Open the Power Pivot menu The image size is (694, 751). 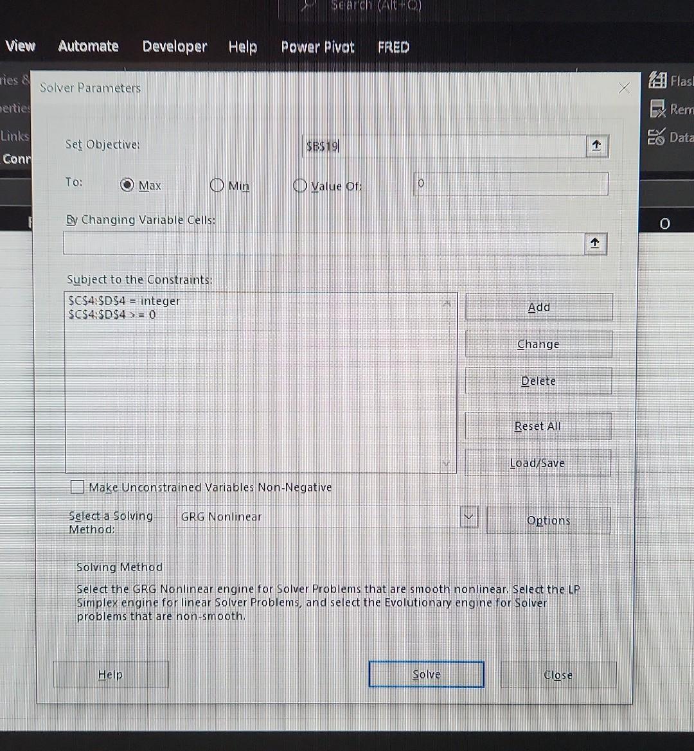click(x=317, y=47)
